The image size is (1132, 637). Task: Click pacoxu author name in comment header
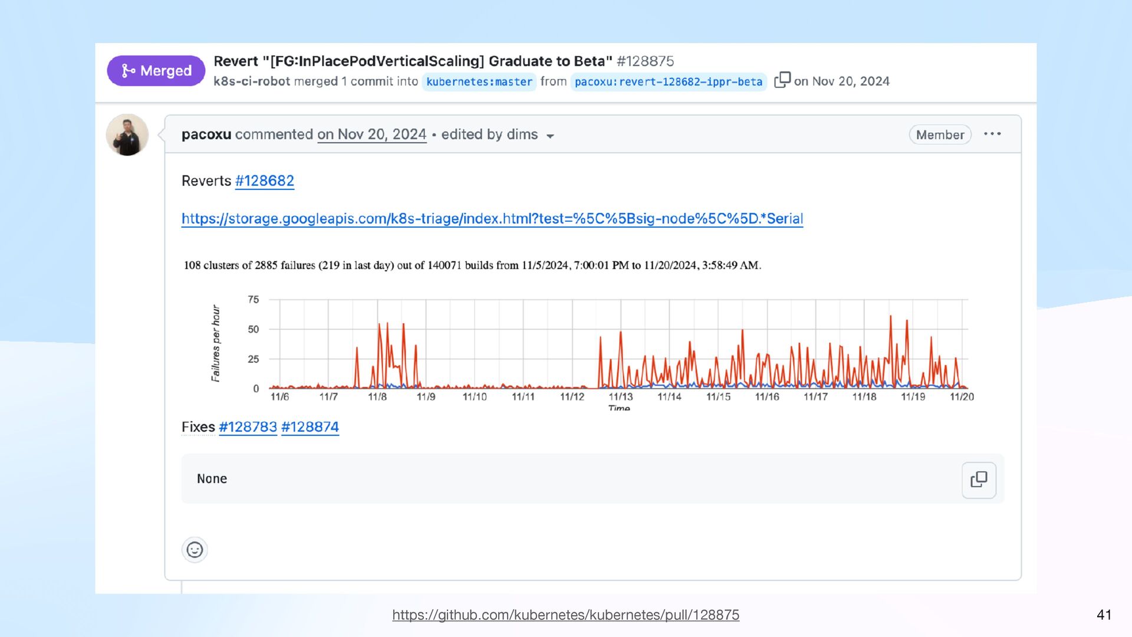click(206, 134)
